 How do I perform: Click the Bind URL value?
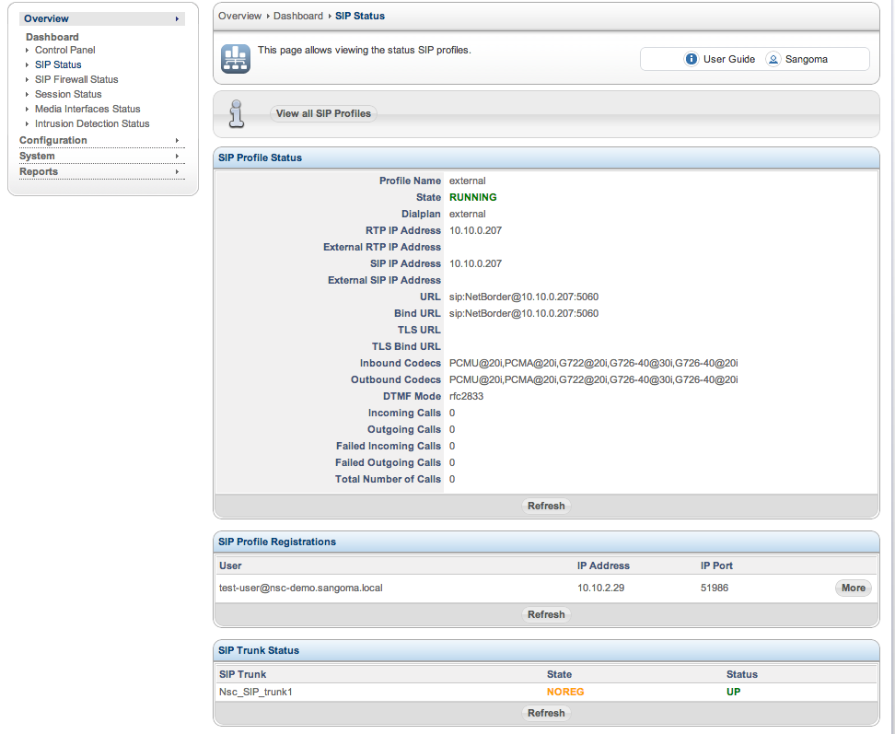tap(524, 313)
